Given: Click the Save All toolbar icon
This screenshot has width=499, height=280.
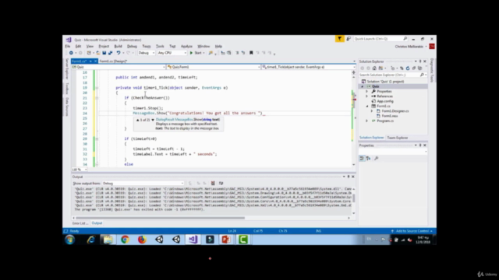Looking at the screenshot, I should (111, 53).
